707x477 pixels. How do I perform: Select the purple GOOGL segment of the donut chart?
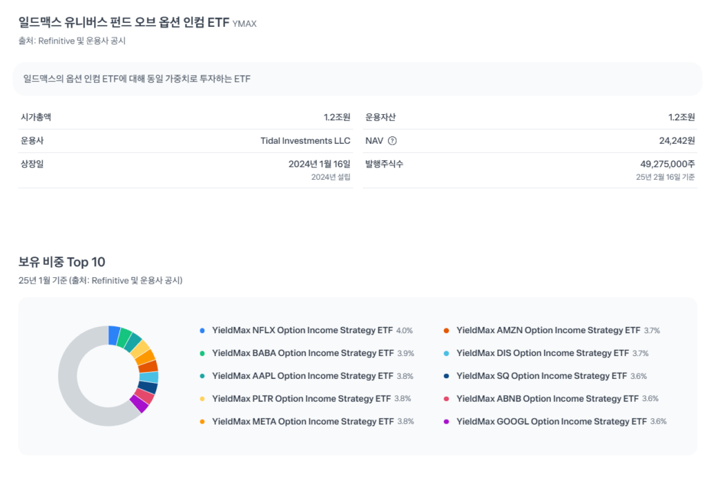[x=139, y=404]
